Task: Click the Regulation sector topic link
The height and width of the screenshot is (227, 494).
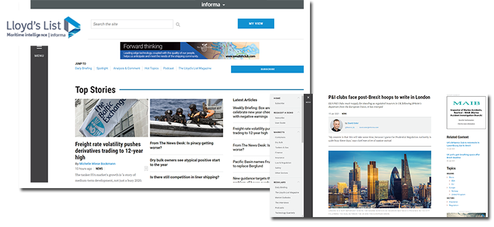Action: coord(453,205)
